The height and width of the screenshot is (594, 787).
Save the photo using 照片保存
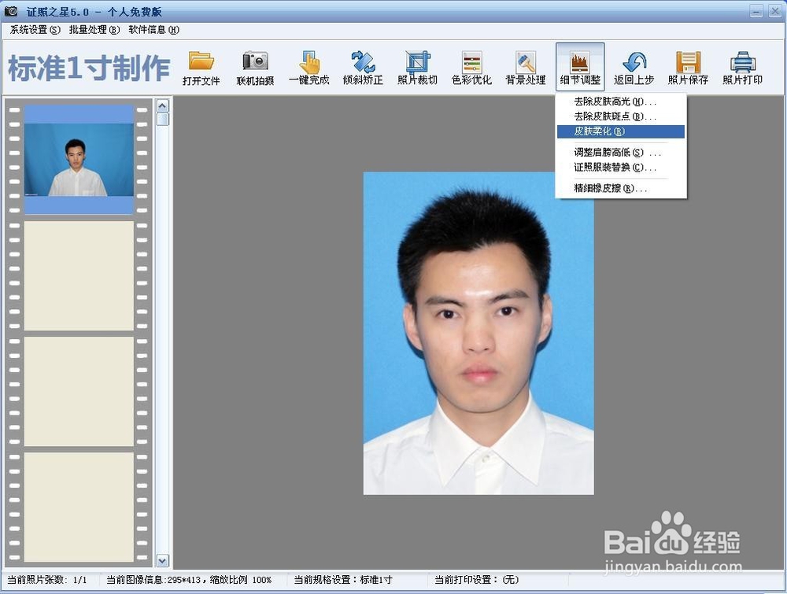(687, 67)
